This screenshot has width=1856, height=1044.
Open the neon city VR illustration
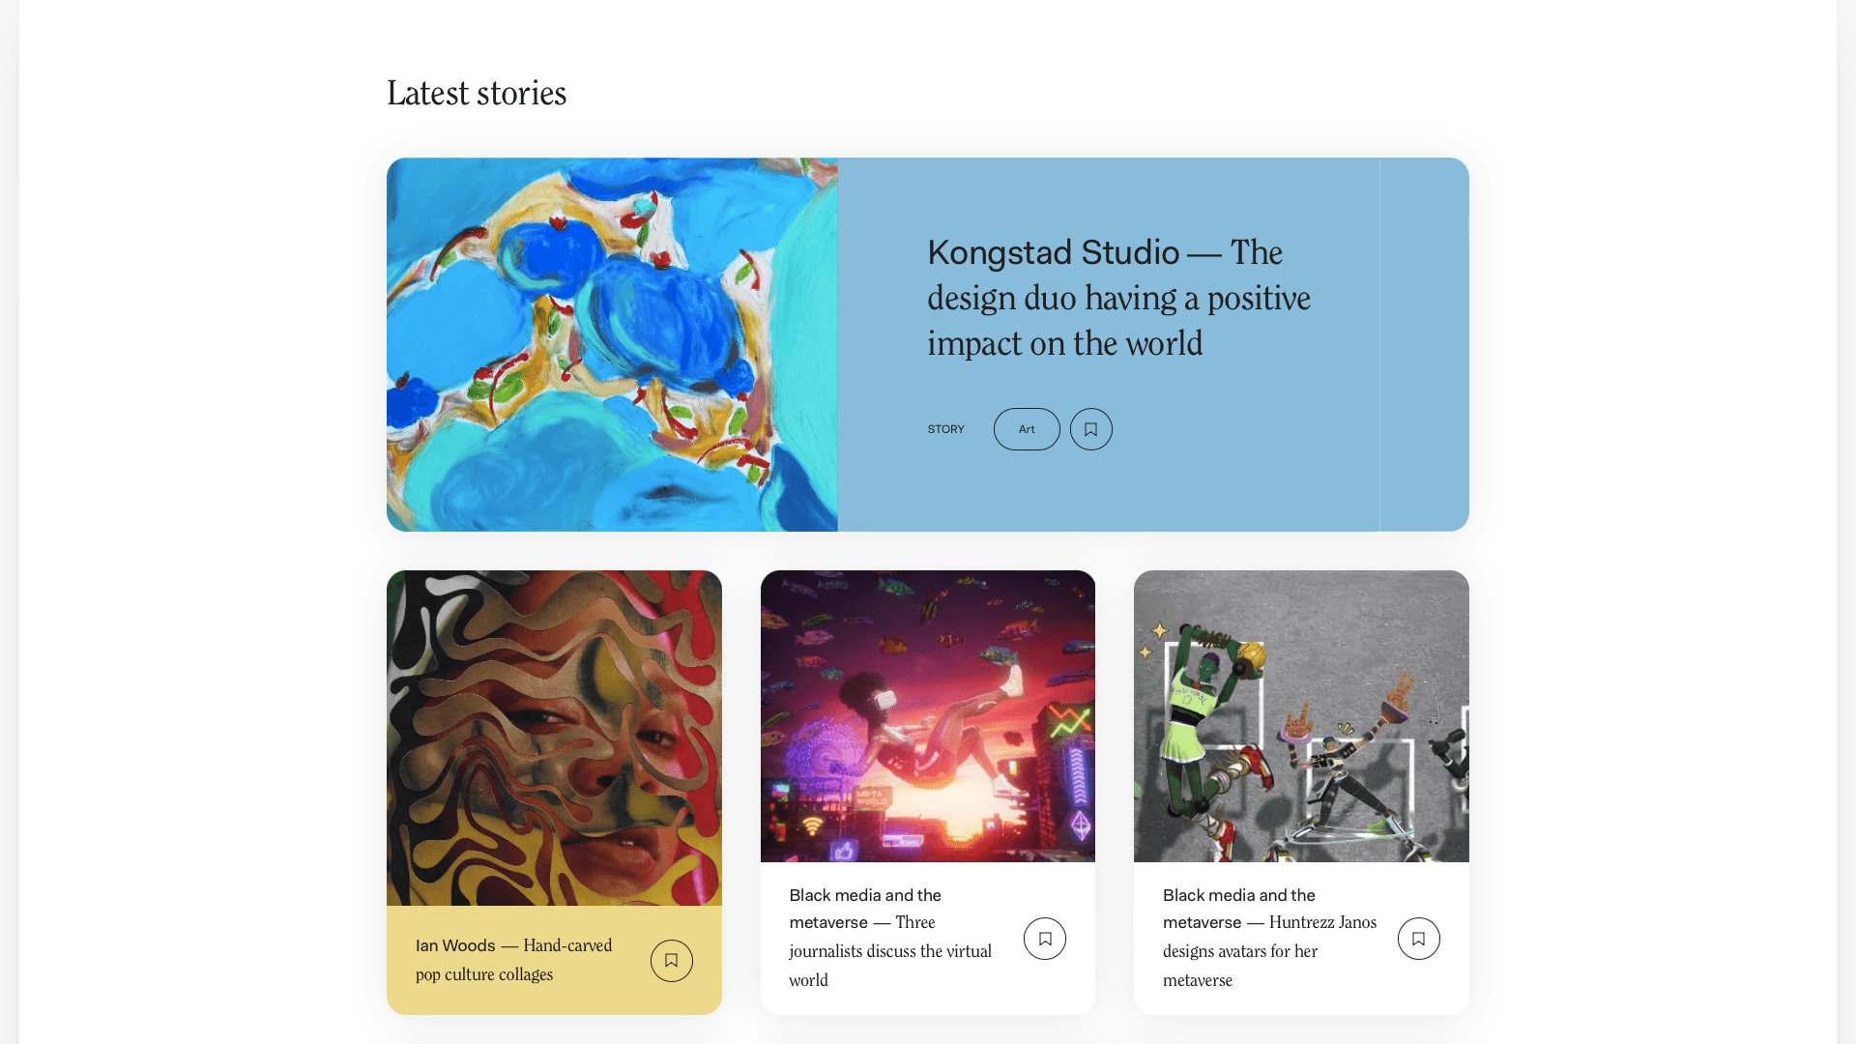point(927,716)
